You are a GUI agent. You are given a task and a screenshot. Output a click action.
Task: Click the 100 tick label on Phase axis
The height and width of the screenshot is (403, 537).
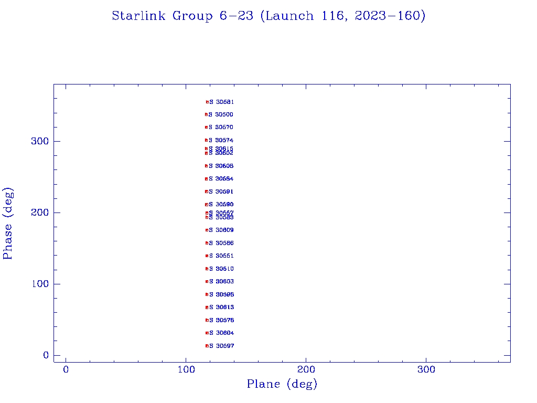[39, 284]
